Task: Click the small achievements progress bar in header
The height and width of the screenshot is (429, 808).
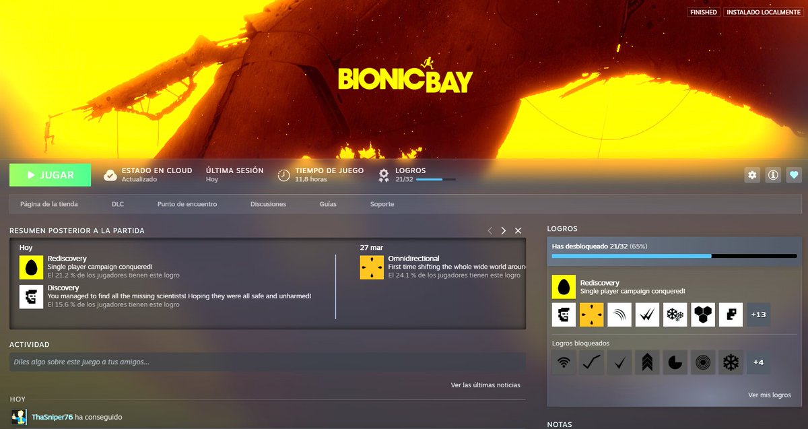Action: click(x=436, y=180)
